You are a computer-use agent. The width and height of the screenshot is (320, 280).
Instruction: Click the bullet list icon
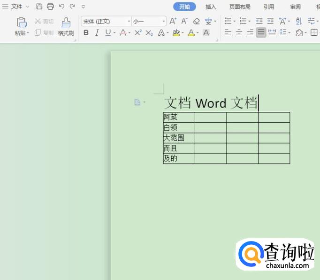(x=228, y=21)
